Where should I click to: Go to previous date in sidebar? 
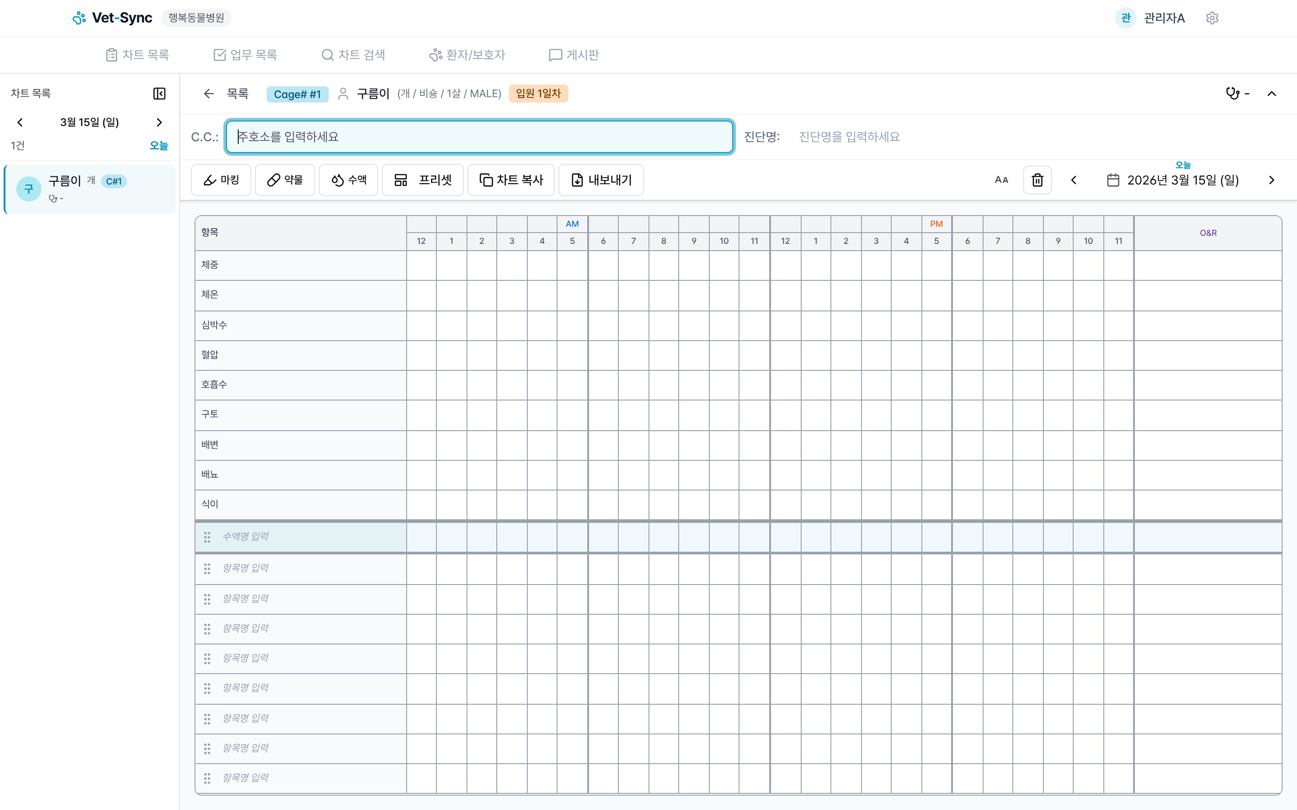pos(20,122)
